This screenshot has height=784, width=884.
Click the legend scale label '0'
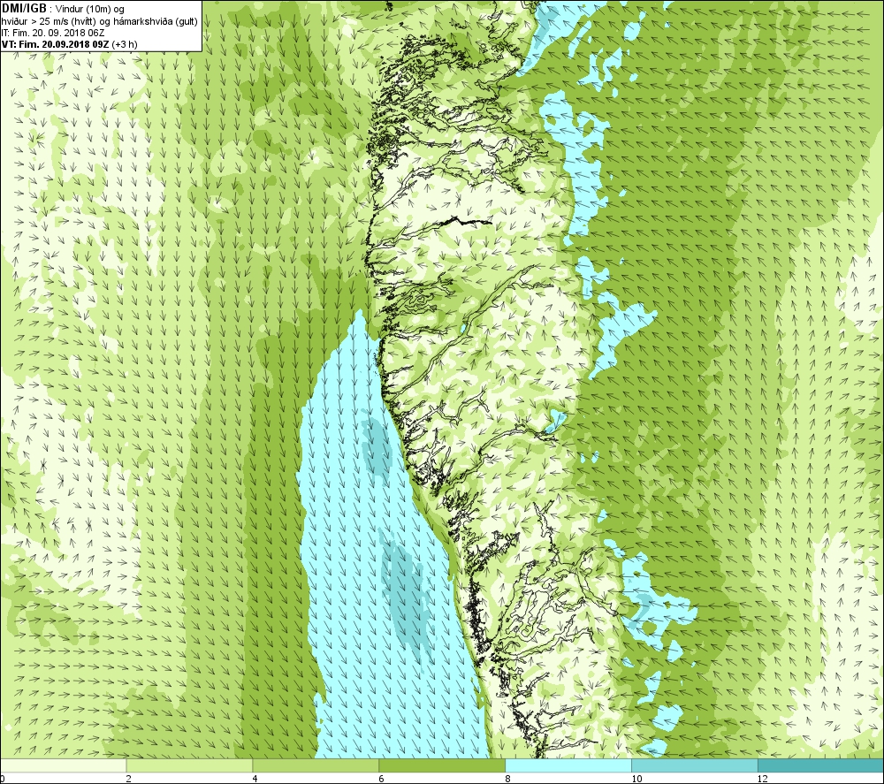(x=3, y=779)
